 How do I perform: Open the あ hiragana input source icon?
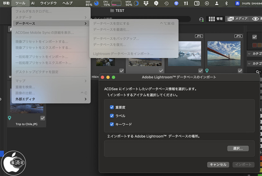click(237, 3)
